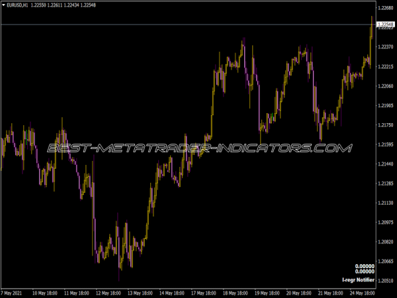Click the 1.22680 price axis label
The height and width of the screenshot is (298, 397).
click(x=385, y=9)
